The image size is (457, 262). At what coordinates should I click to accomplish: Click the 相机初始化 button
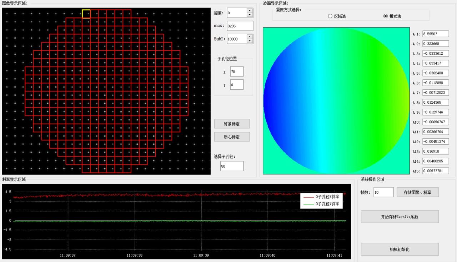click(400, 249)
